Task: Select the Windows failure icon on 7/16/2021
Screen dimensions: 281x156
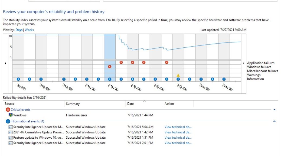Action: pos(110,67)
